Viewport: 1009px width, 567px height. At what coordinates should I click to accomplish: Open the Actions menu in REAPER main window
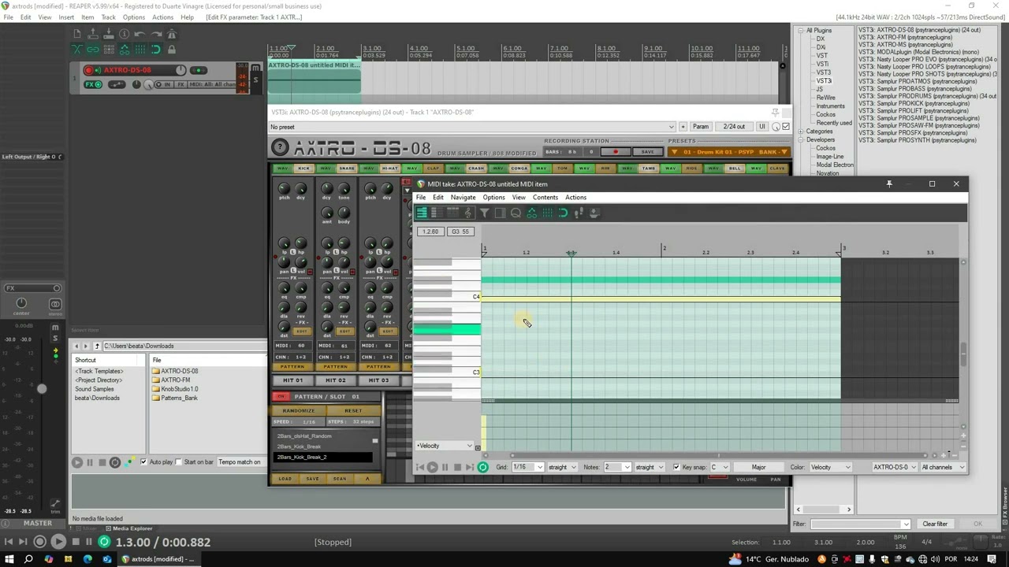[x=162, y=17]
